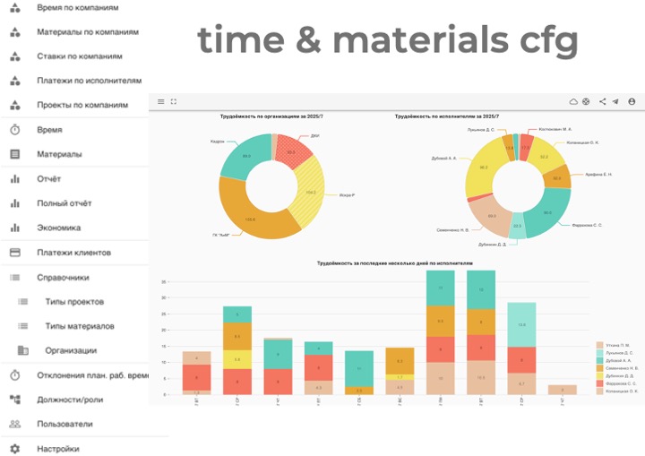645x456 pixels.
Task: Toggle Фарракова С. С. legend entry
Action: [617, 383]
